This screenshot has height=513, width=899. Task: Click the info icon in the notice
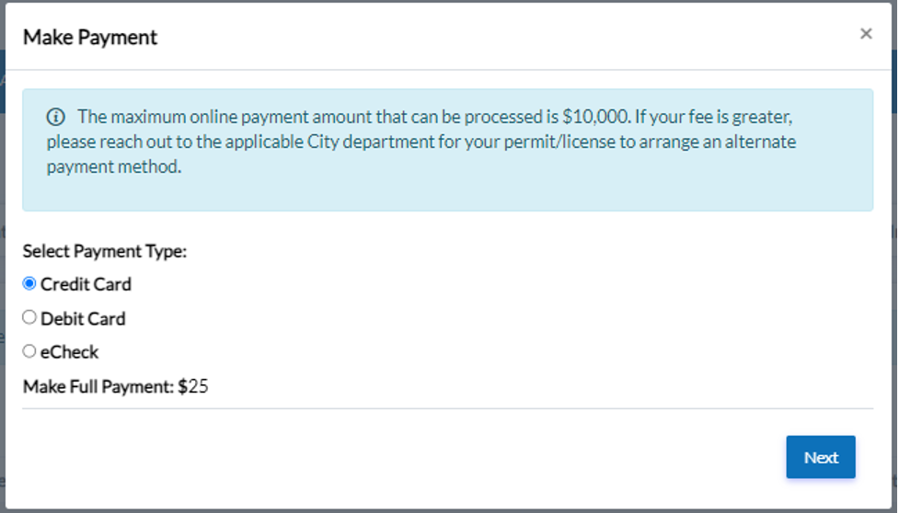[56, 117]
